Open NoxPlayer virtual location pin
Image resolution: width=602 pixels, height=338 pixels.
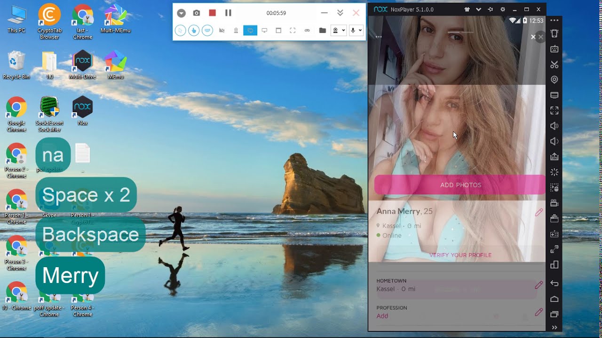(554, 80)
